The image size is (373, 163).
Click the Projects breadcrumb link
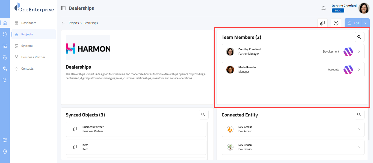pyautogui.click(x=74, y=23)
